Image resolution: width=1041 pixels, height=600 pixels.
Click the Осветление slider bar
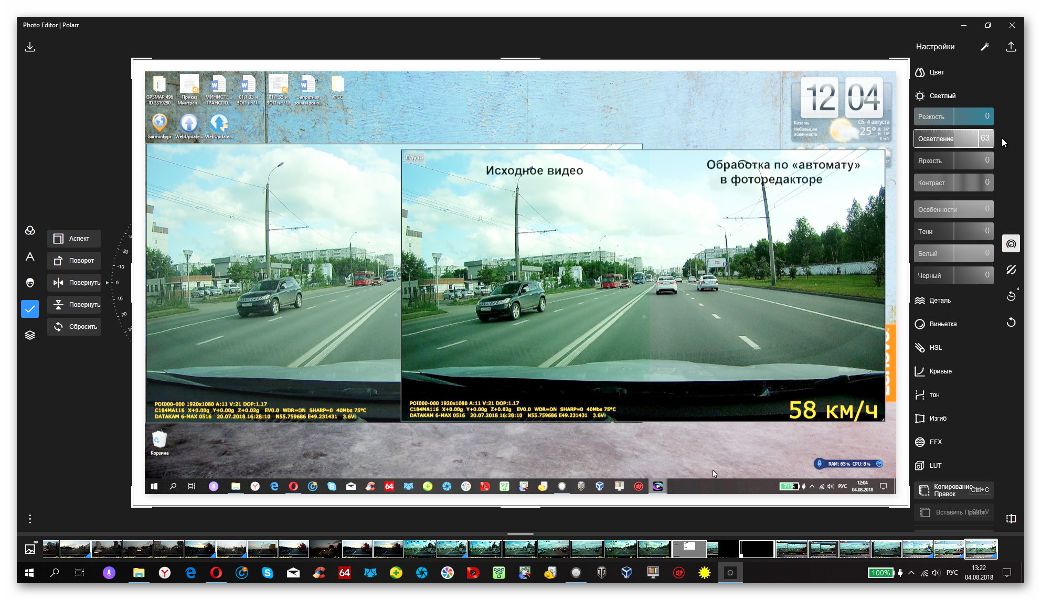(953, 138)
